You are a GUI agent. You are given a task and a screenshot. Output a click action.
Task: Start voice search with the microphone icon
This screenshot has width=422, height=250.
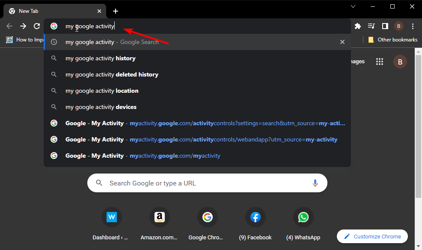[315, 183]
